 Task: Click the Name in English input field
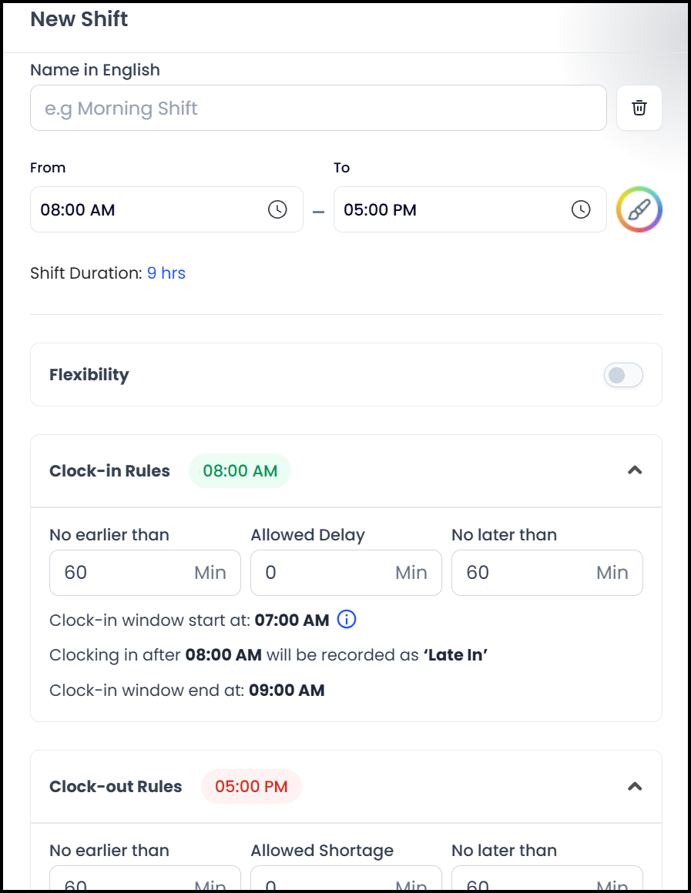point(318,108)
